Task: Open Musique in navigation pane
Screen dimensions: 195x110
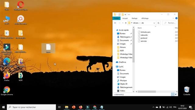Action: click(122, 80)
